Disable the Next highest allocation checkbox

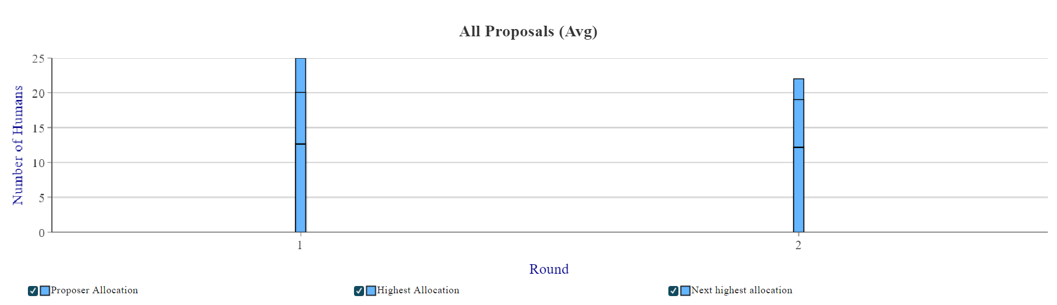(673, 291)
